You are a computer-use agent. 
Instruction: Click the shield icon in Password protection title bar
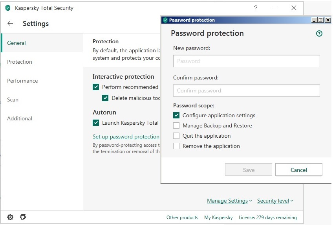165,20
